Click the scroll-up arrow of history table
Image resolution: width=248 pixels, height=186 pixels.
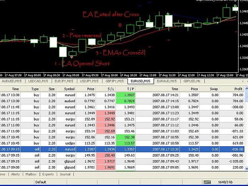point(246,89)
